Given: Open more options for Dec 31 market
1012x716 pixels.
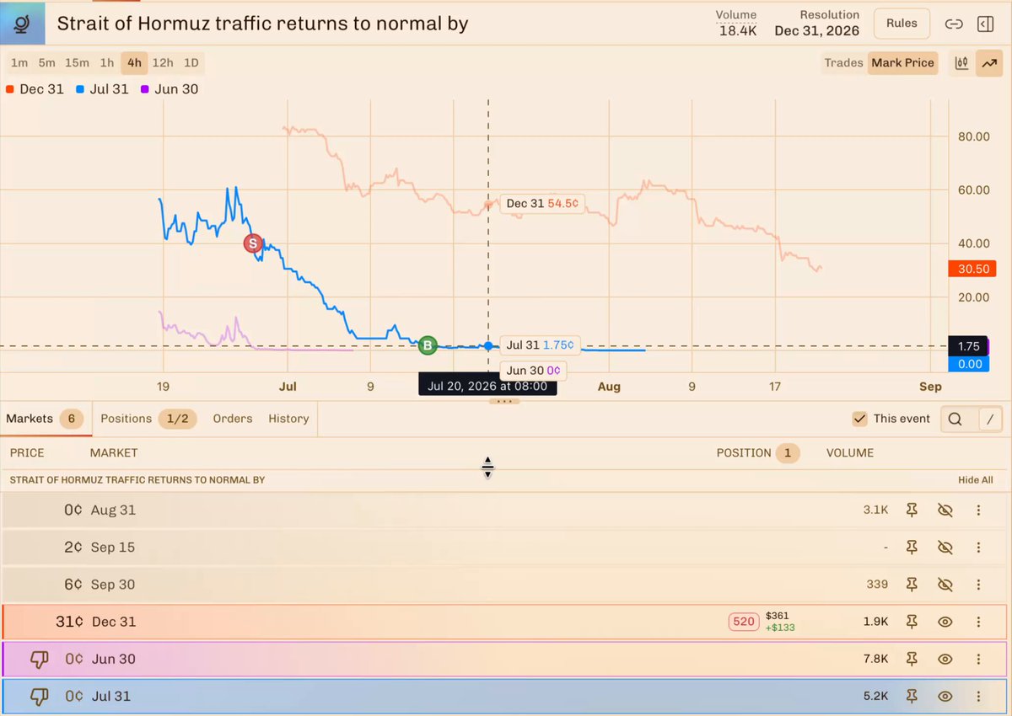Looking at the screenshot, I should (x=978, y=622).
